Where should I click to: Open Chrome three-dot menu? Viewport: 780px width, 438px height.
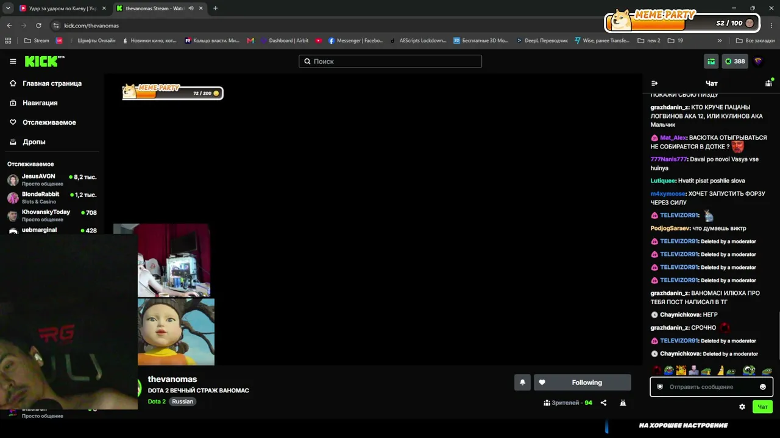coord(771,26)
